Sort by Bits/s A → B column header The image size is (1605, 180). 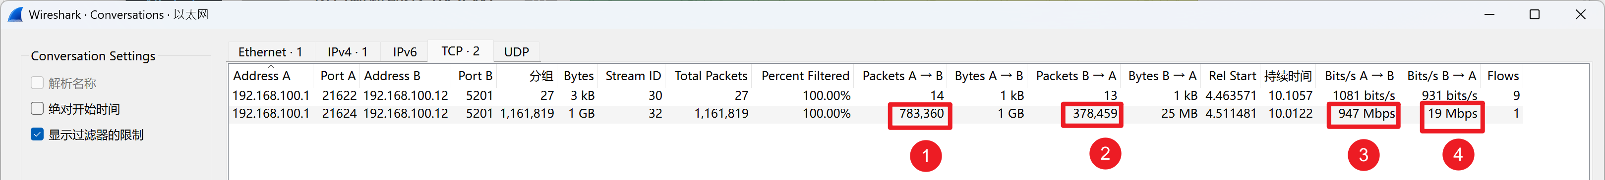(1359, 76)
